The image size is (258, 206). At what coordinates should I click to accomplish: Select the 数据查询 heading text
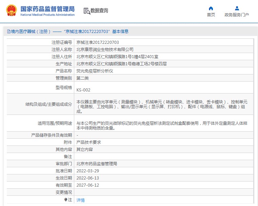[x=99, y=11]
